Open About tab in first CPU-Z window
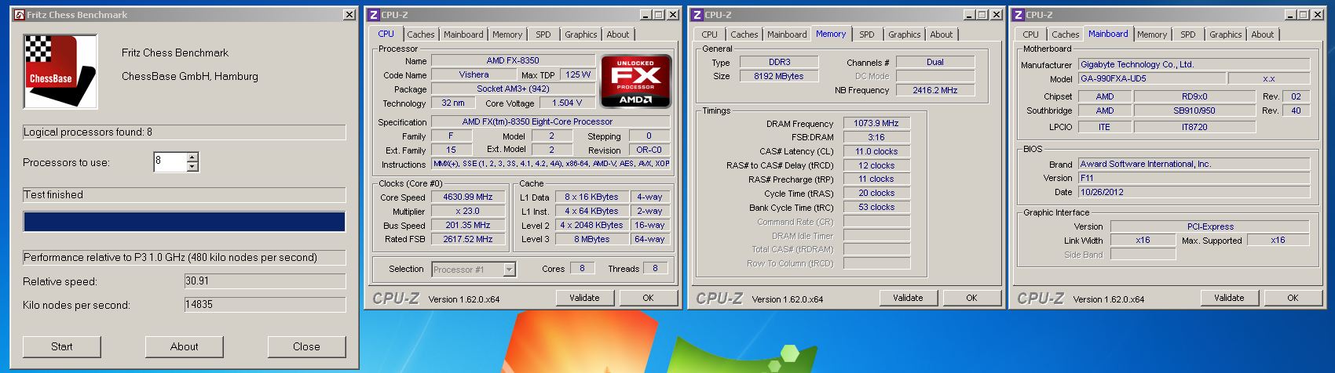Screen dimensions: 1335x373 click(617, 34)
